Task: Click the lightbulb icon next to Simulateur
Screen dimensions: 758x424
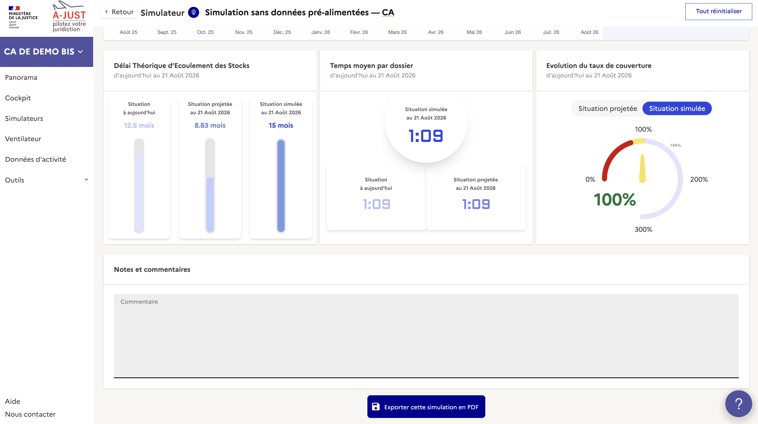Action: click(x=193, y=12)
